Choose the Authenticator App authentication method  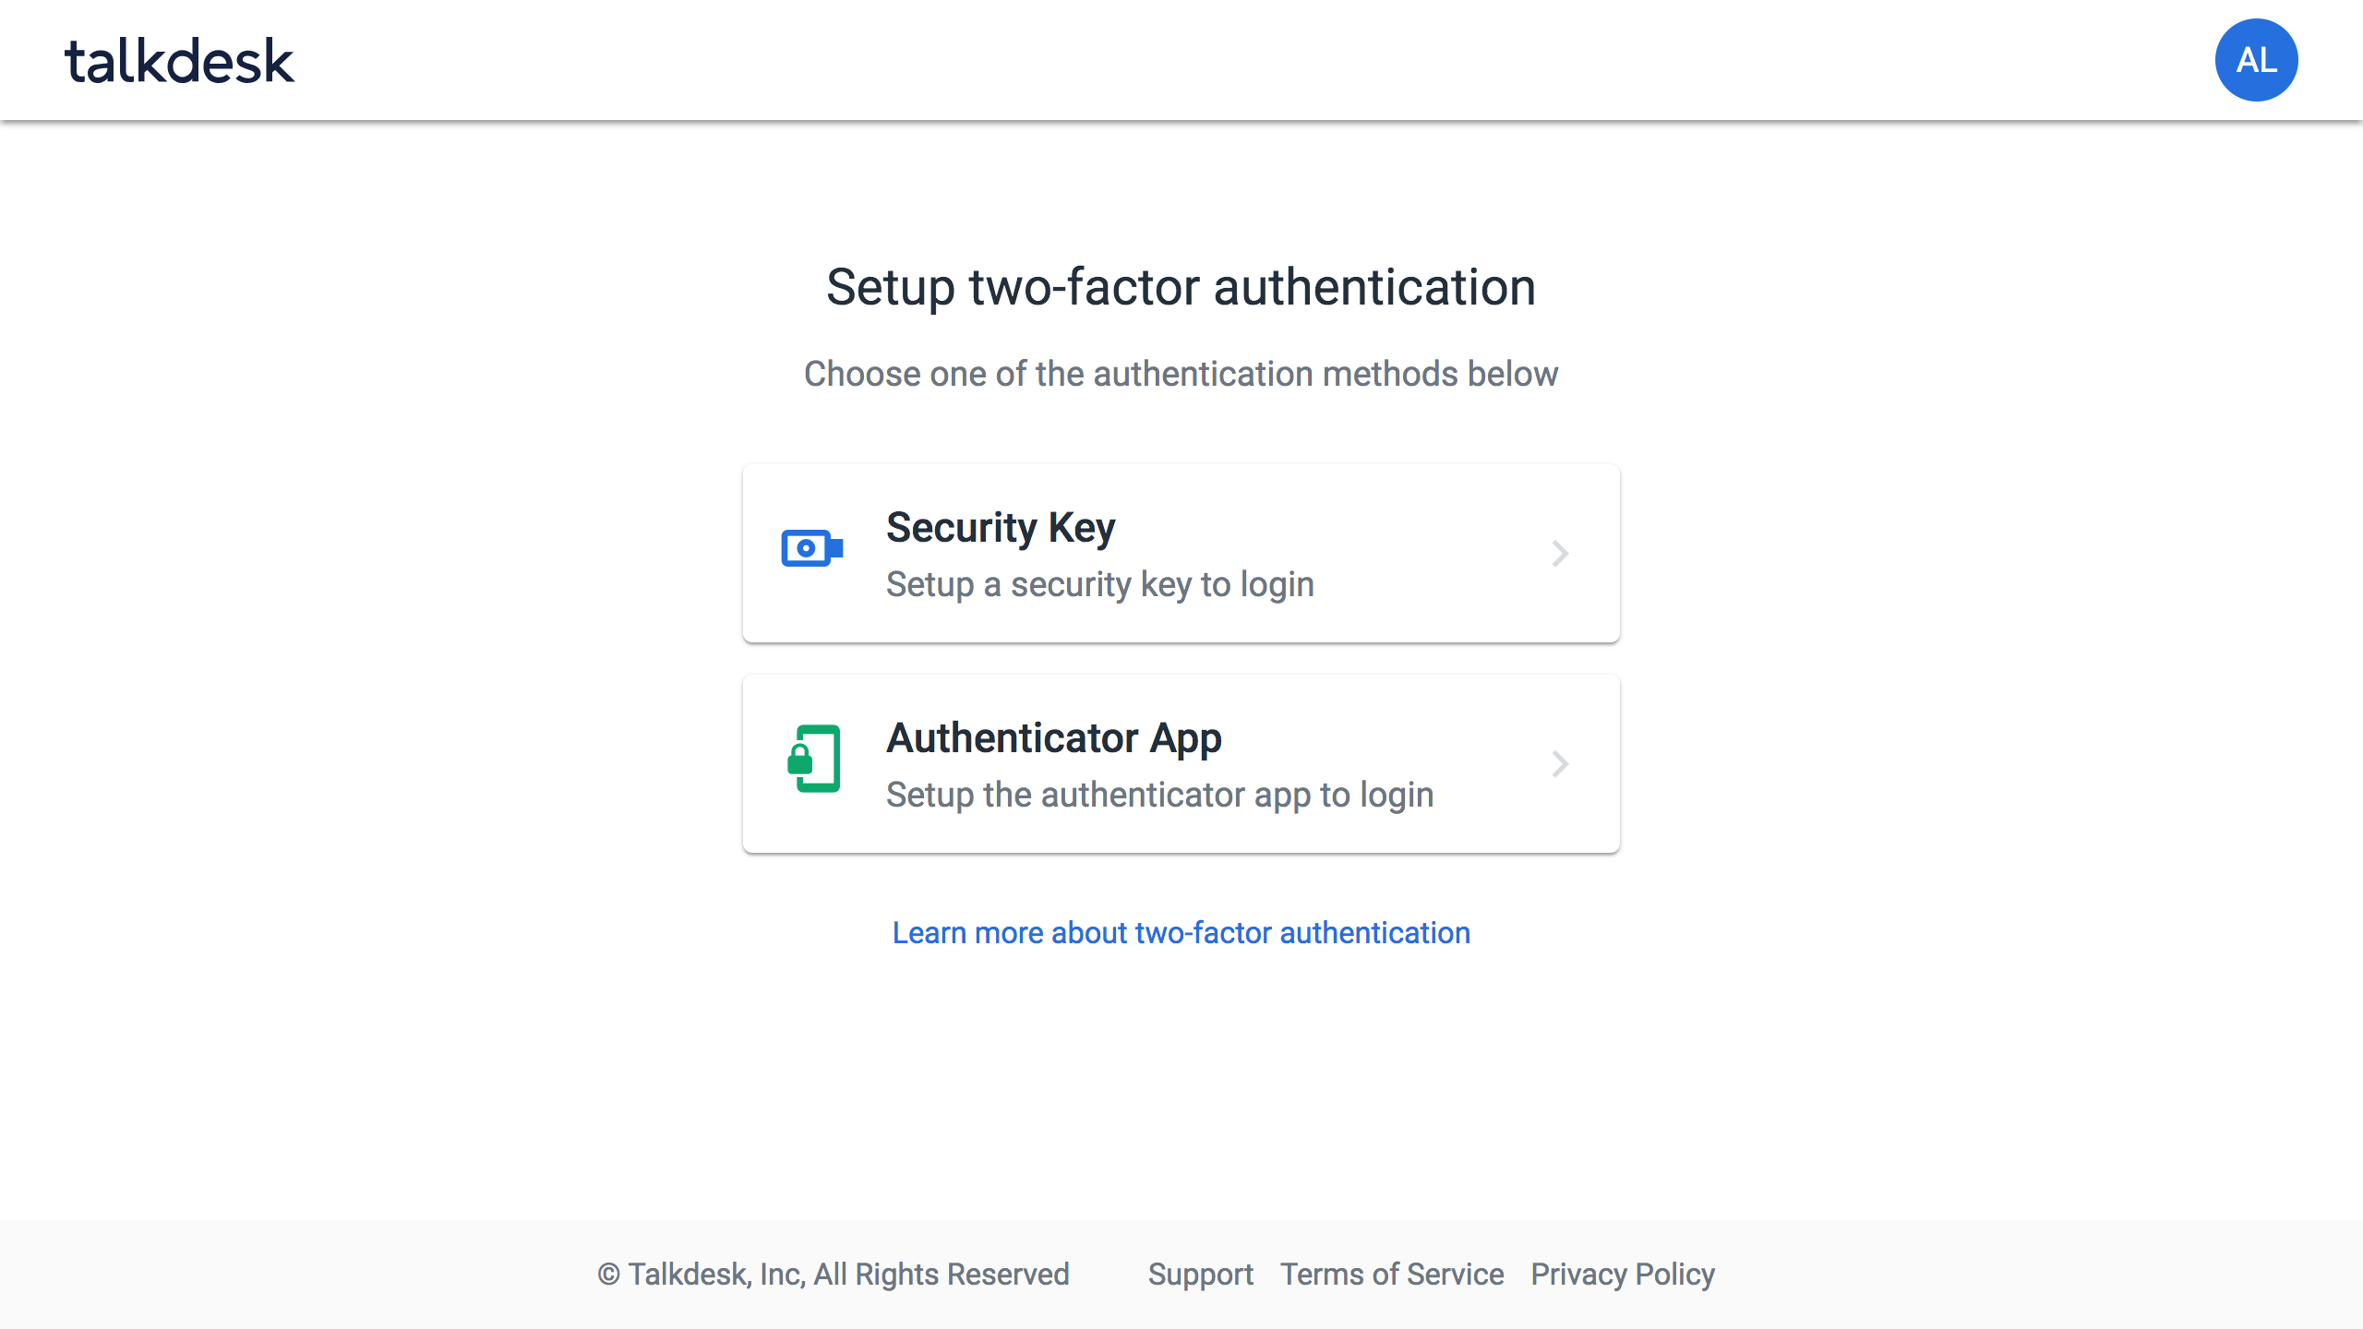1180,762
